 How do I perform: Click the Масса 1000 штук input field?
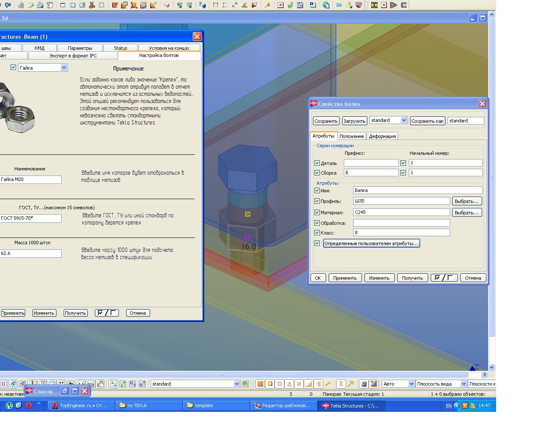30,254
